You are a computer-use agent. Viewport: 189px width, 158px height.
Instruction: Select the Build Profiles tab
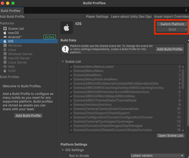tap(12, 11)
